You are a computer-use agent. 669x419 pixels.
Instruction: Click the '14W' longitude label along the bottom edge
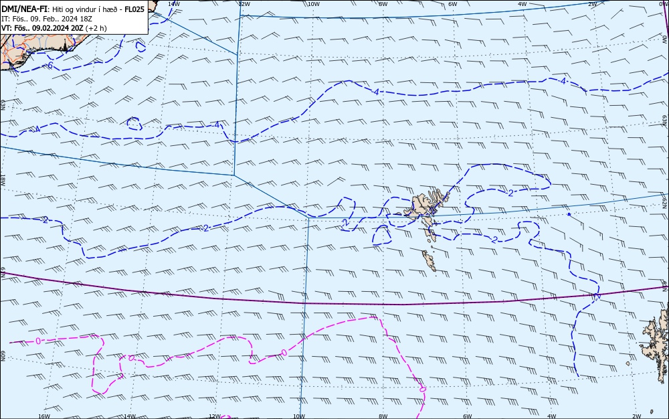(130, 416)
